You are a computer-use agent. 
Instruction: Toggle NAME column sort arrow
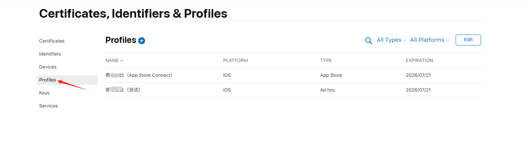tap(122, 61)
